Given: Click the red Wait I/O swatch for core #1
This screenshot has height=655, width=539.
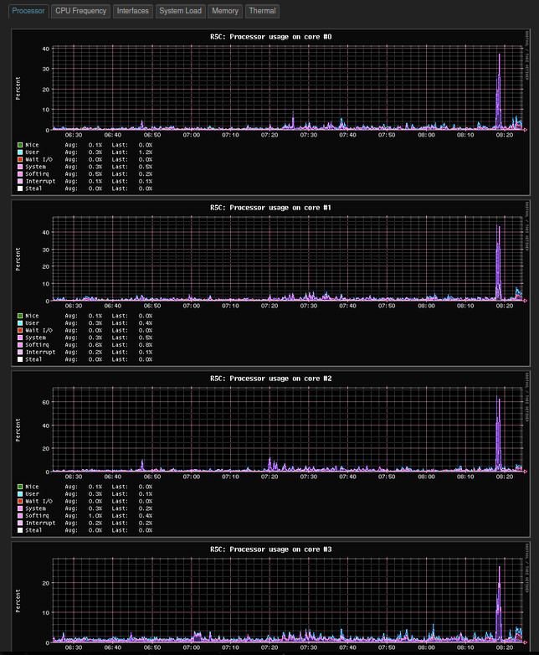Looking at the screenshot, I should coord(20,330).
